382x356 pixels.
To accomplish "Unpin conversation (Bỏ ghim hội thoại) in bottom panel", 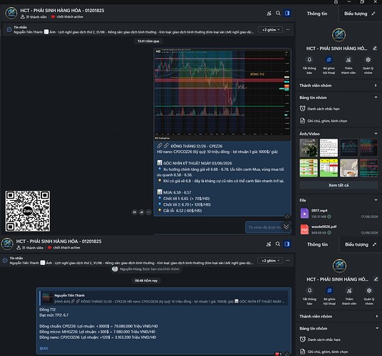I will pos(329,290).
